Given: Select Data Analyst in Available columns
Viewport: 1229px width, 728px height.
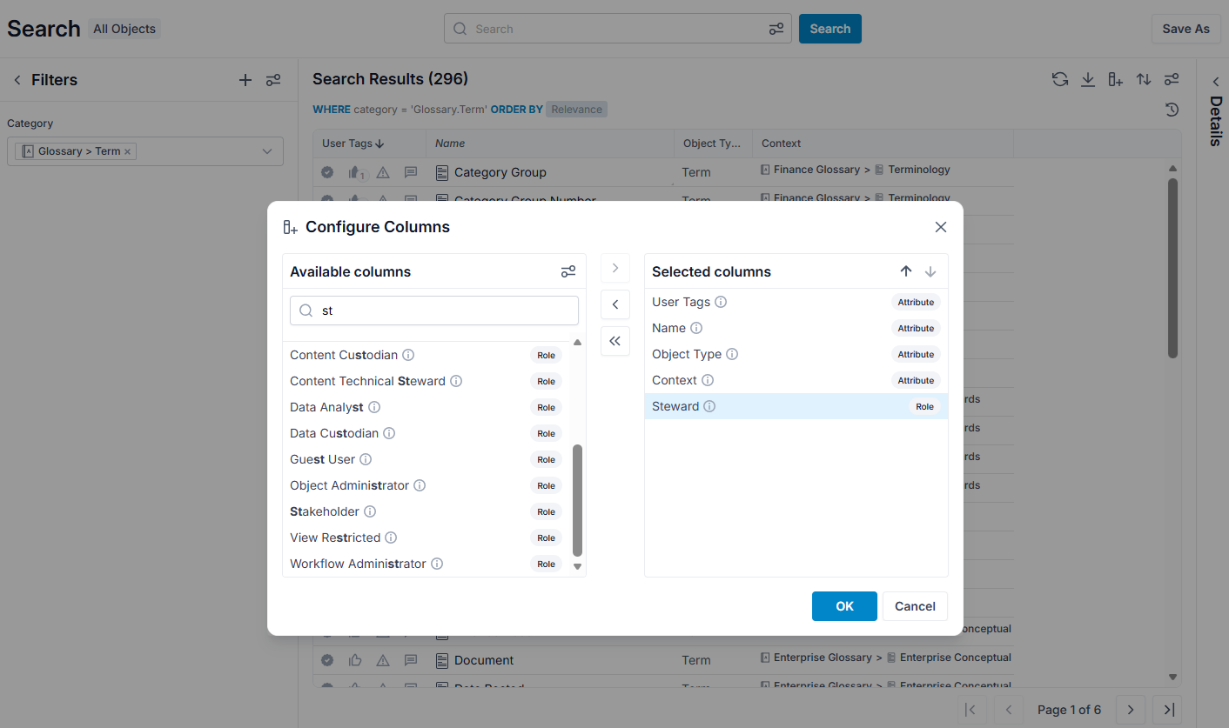Looking at the screenshot, I should pos(426,407).
